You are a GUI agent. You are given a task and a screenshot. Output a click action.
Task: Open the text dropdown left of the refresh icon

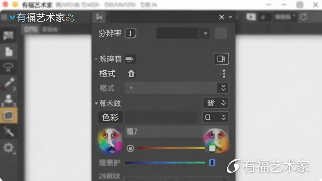coord(285,17)
